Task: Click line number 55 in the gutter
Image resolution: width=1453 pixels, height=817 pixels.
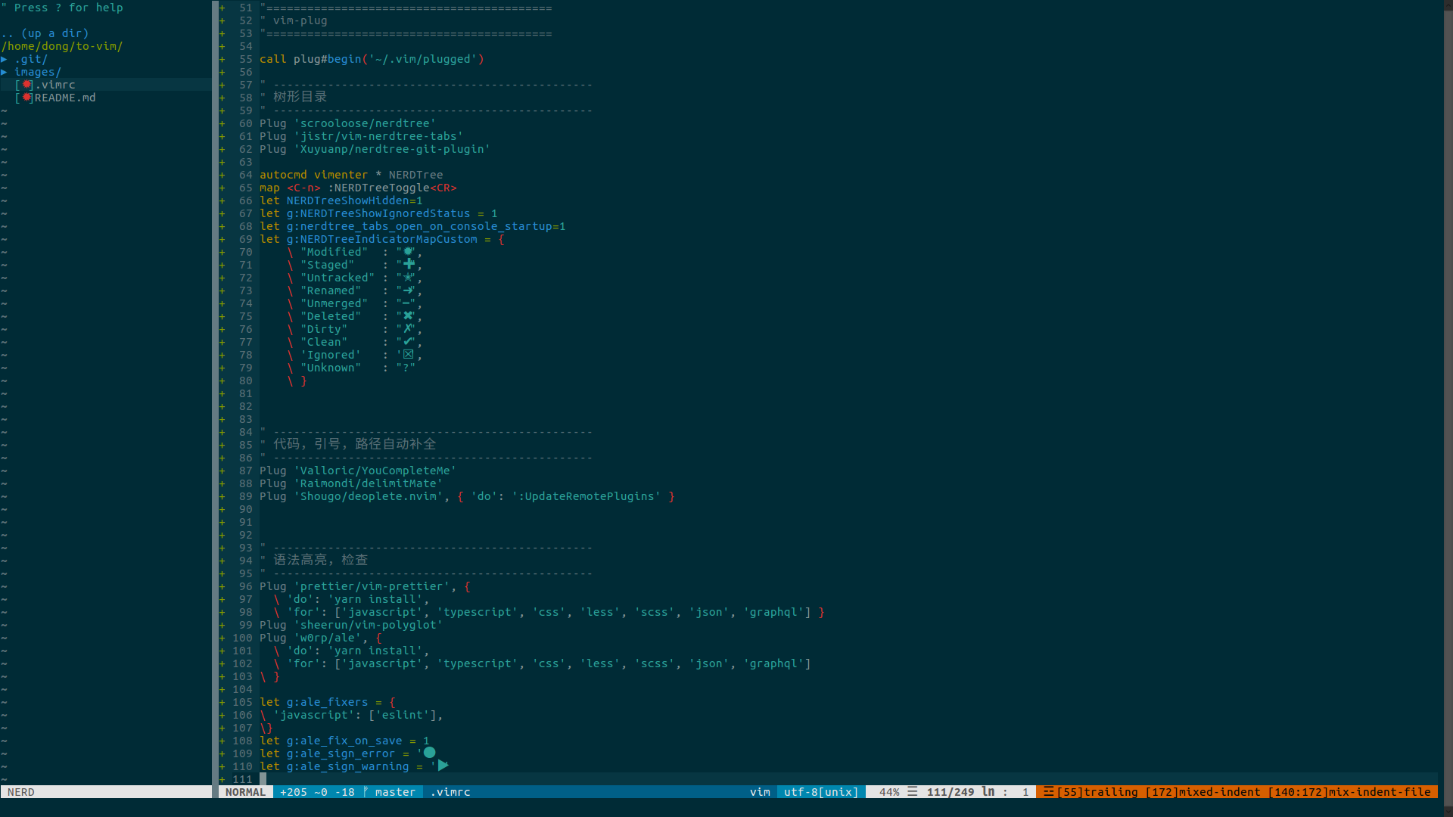Action: (246, 59)
